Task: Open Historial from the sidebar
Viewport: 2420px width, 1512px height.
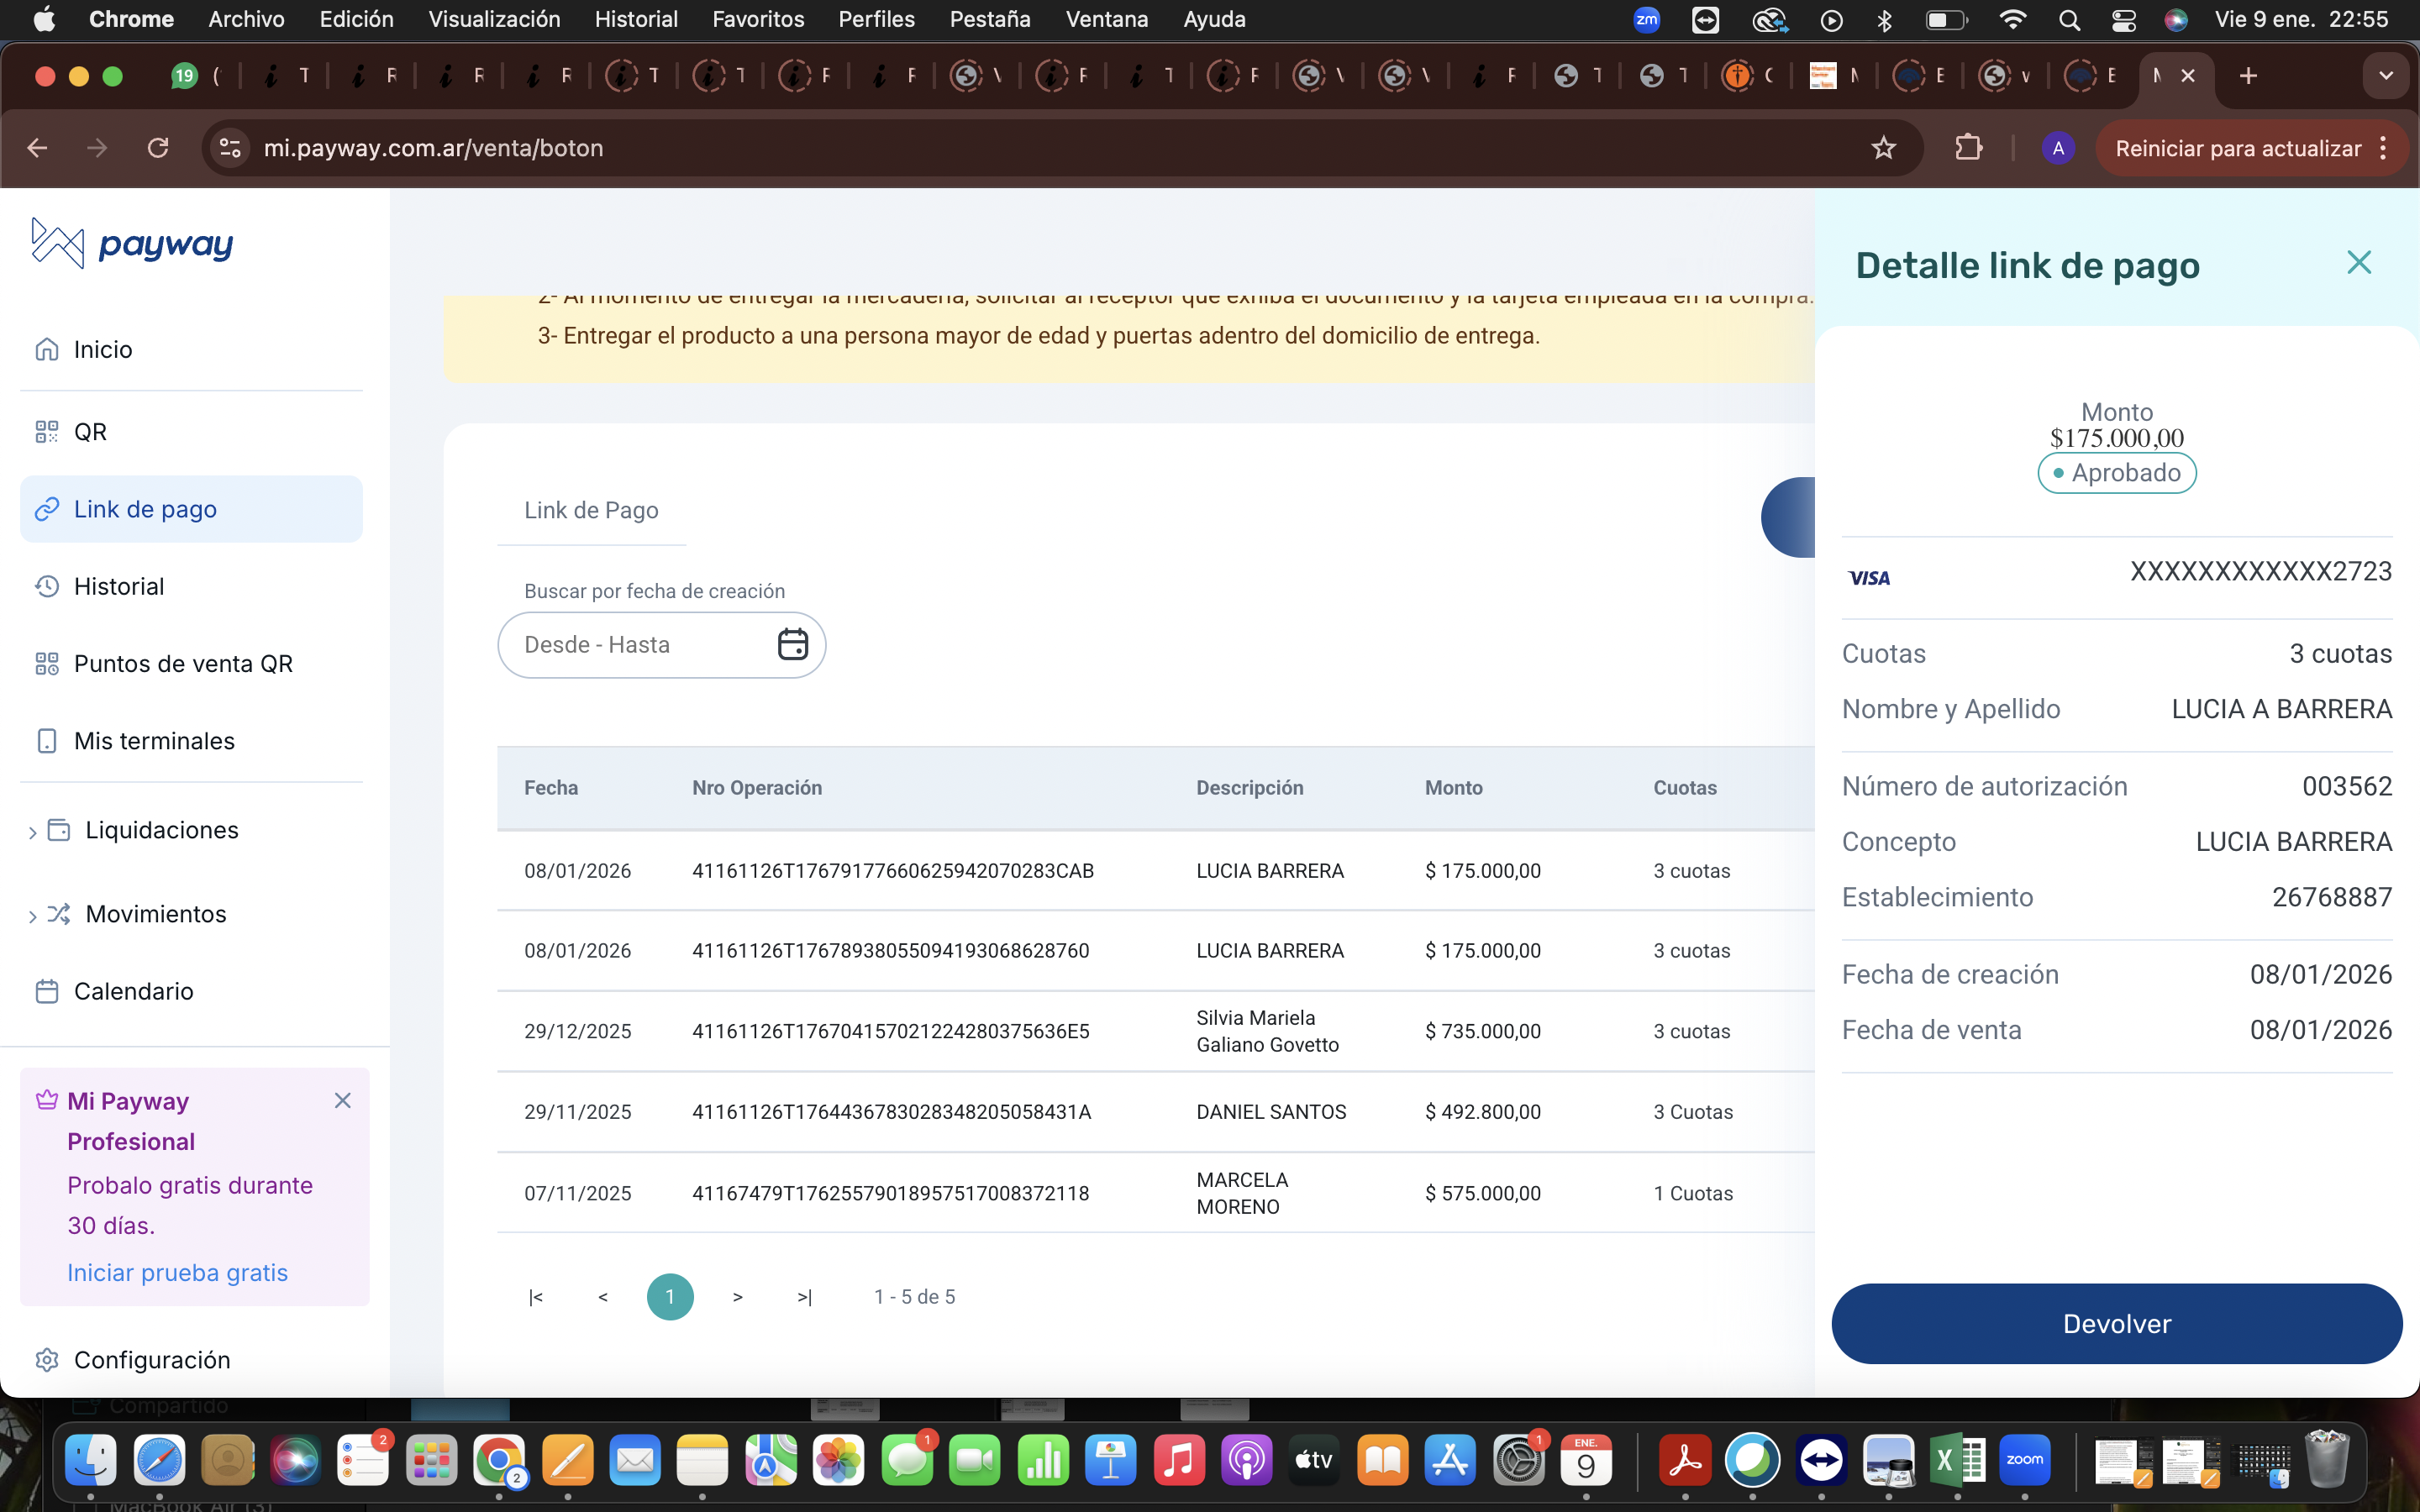Action: (x=118, y=586)
